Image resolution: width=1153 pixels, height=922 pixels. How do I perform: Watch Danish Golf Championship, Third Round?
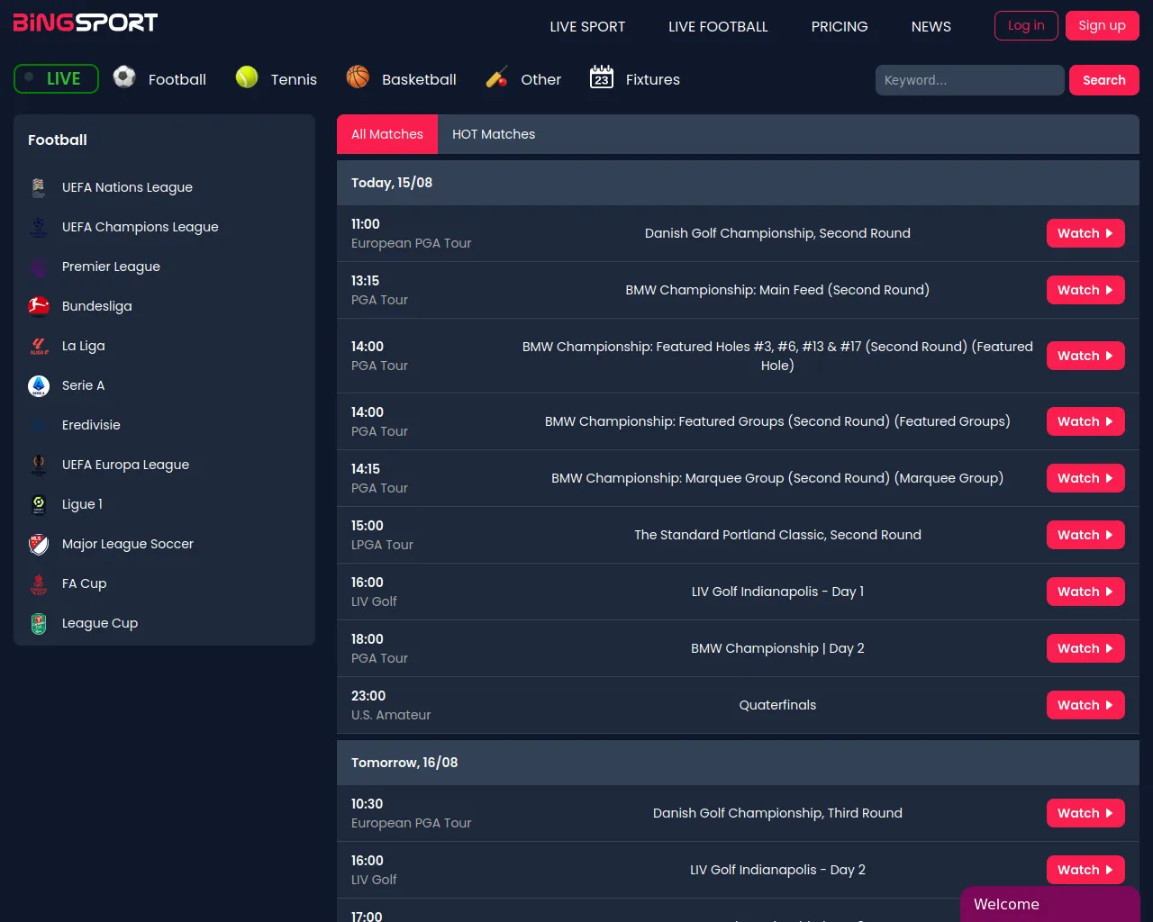coord(1085,813)
